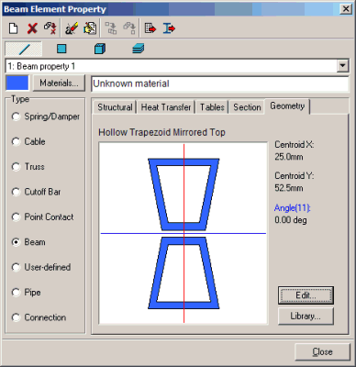Click the edit property name pencil icon
The image size is (356, 367).
point(72,28)
